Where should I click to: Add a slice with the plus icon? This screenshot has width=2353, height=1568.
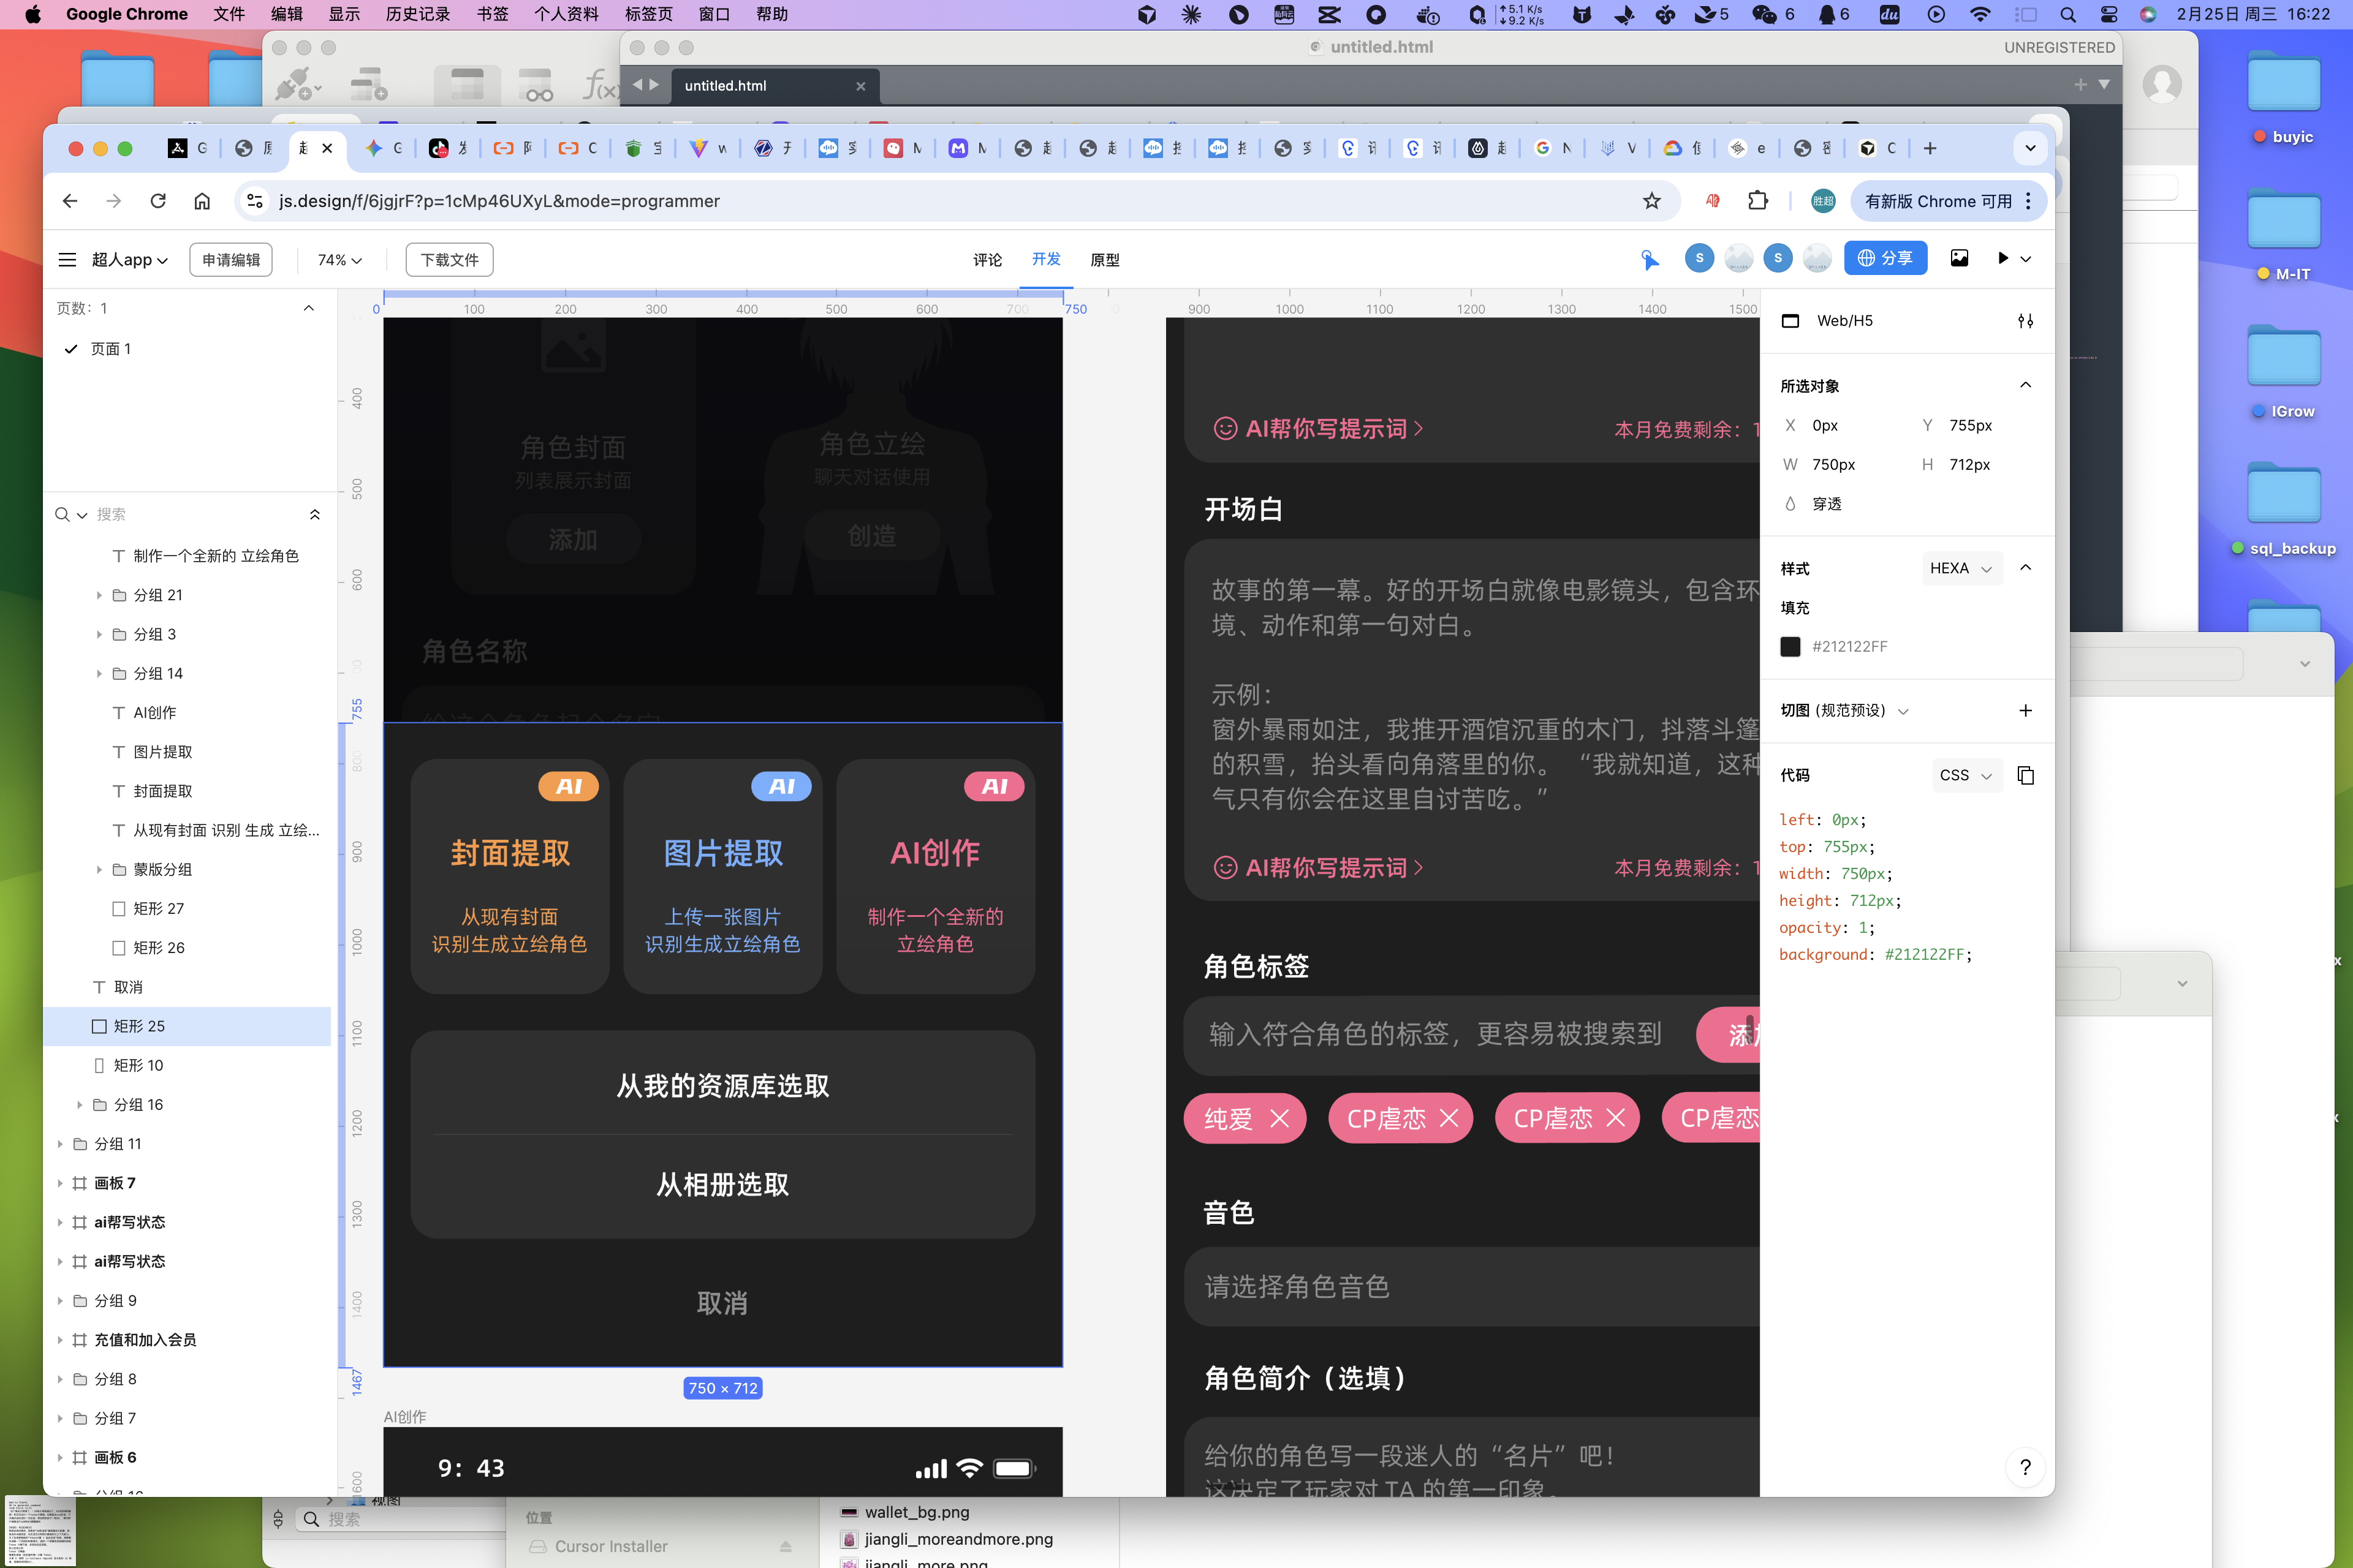[x=2025, y=710]
